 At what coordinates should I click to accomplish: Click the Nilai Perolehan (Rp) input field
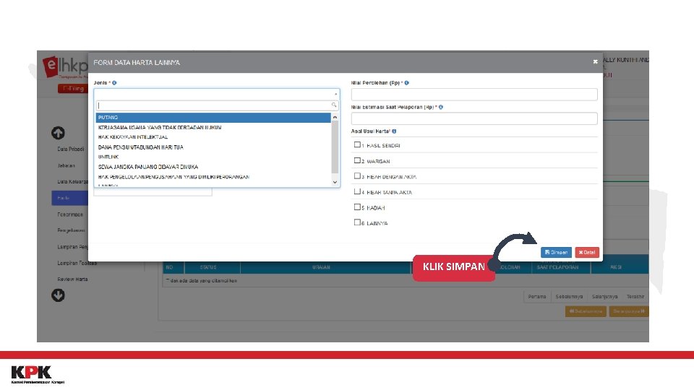coord(474,94)
